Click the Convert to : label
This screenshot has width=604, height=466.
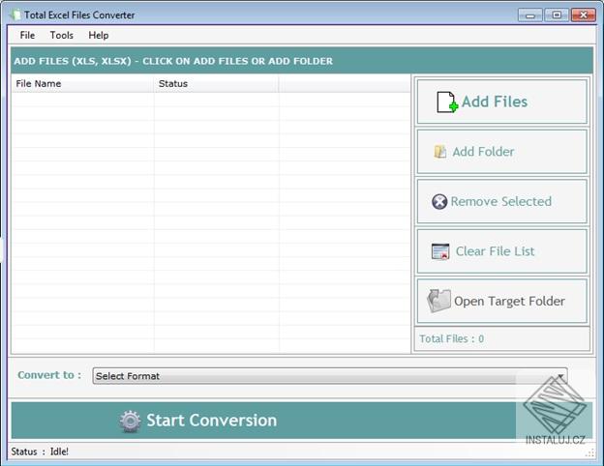pos(49,375)
